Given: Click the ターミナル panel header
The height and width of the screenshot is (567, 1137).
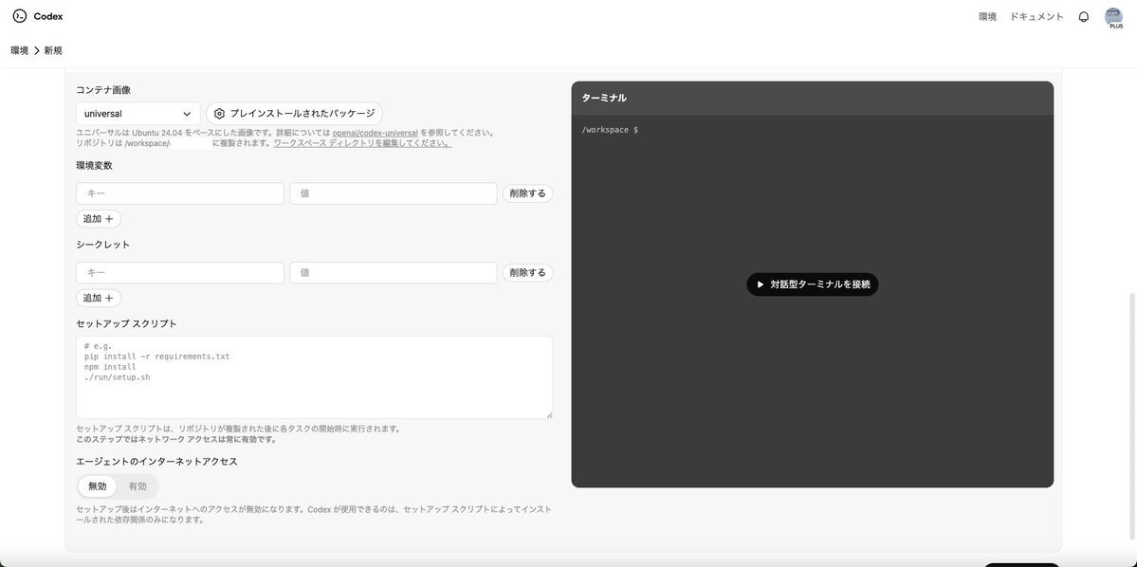Looking at the screenshot, I should click(812, 98).
